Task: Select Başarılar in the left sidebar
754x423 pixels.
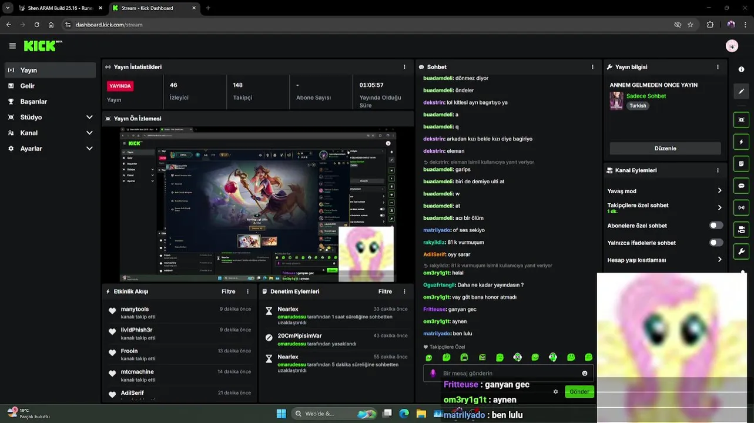Action: tap(50, 102)
